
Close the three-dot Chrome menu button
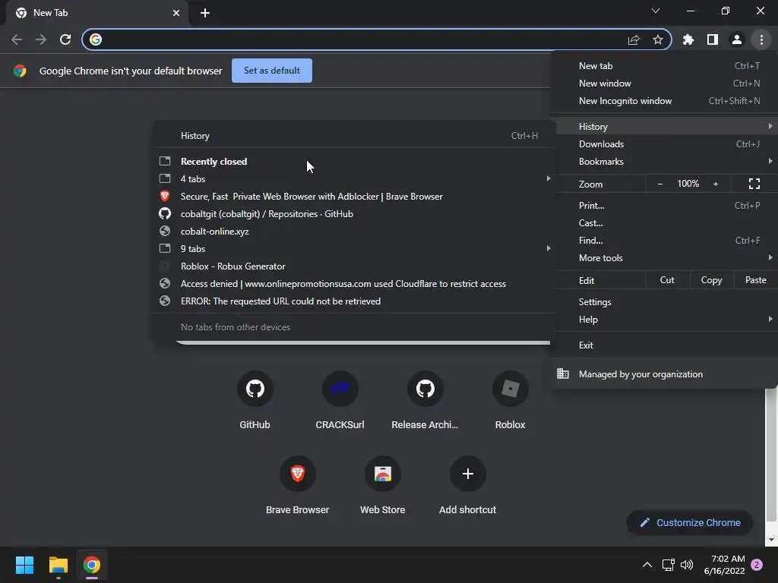(x=761, y=39)
